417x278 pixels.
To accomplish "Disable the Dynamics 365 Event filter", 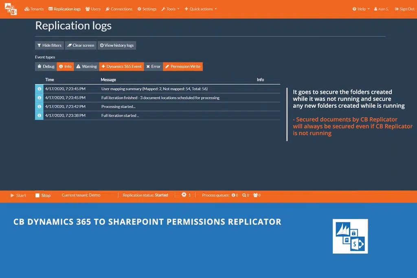I will coord(121,66).
